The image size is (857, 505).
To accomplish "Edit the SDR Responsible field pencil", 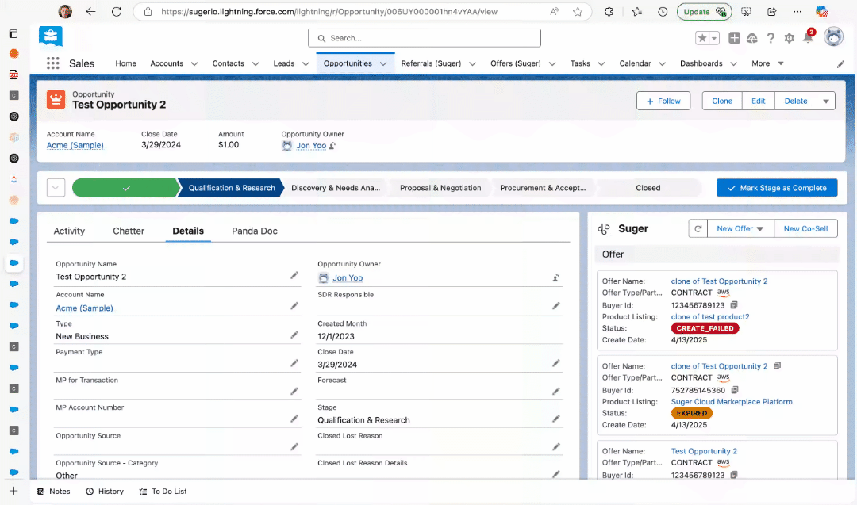I will point(555,306).
